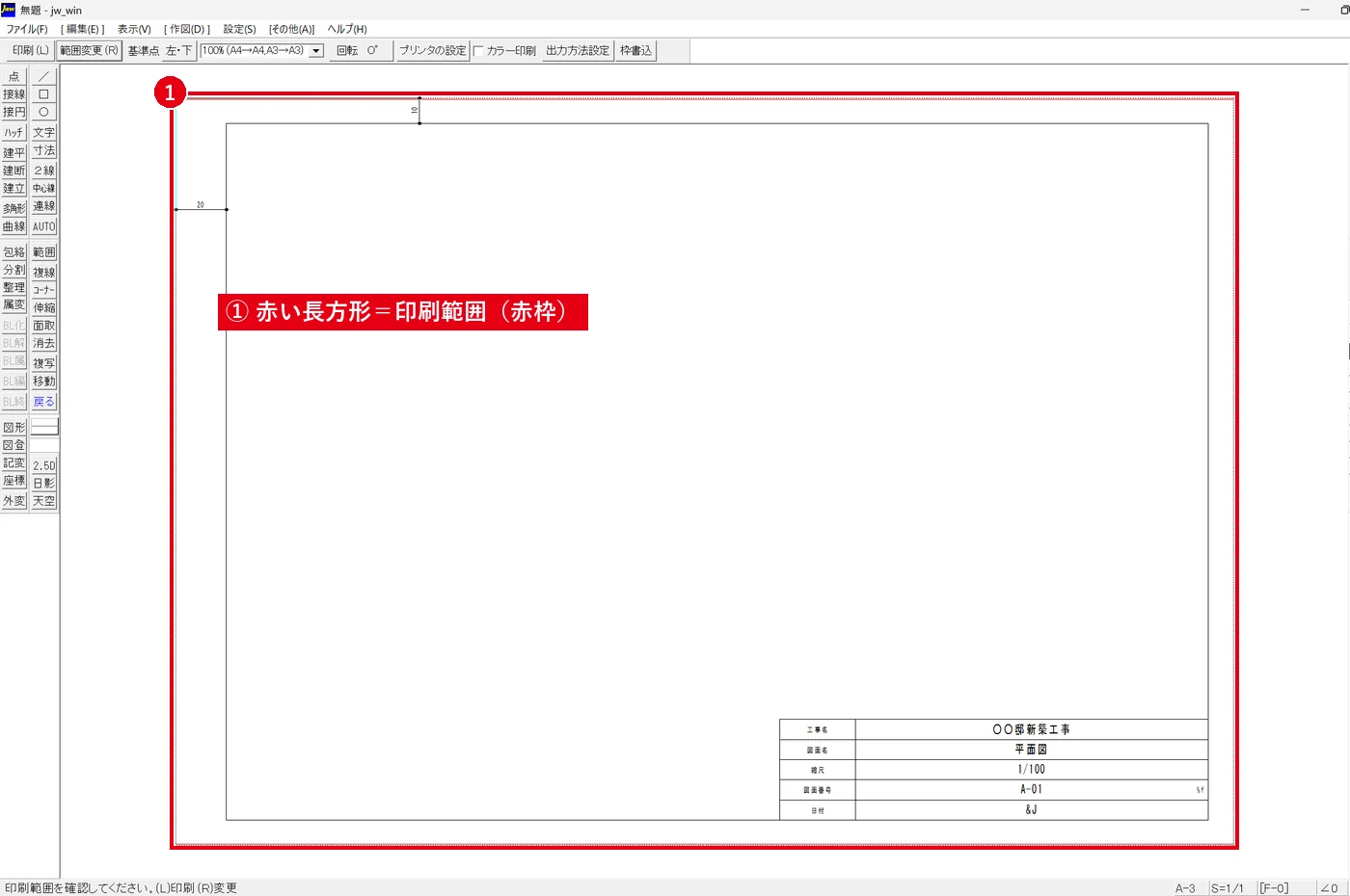Activate the 接円 tangent circle tool
Image resolution: width=1350 pixels, height=896 pixels.
(13, 112)
